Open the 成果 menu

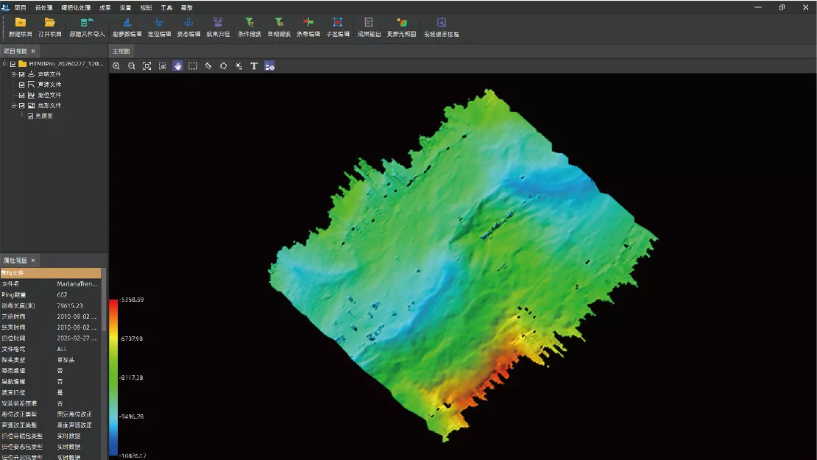click(x=105, y=8)
